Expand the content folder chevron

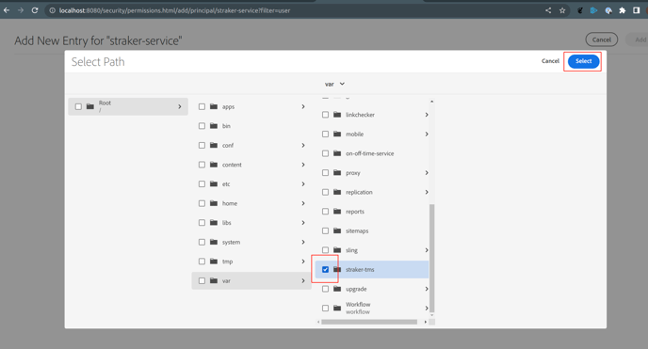click(303, 165)
